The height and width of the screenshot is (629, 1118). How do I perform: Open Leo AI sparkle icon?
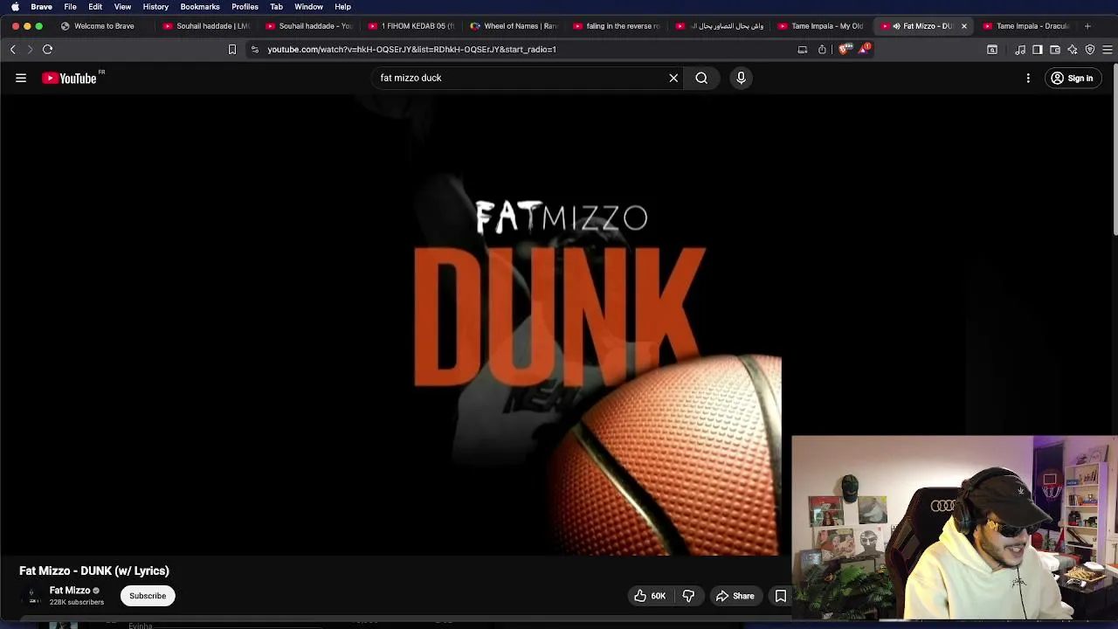(1073, 50)
